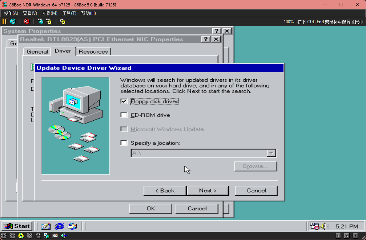Send Ctrl+Alt+Del via cyan keyboard icon

click(40, 21)
